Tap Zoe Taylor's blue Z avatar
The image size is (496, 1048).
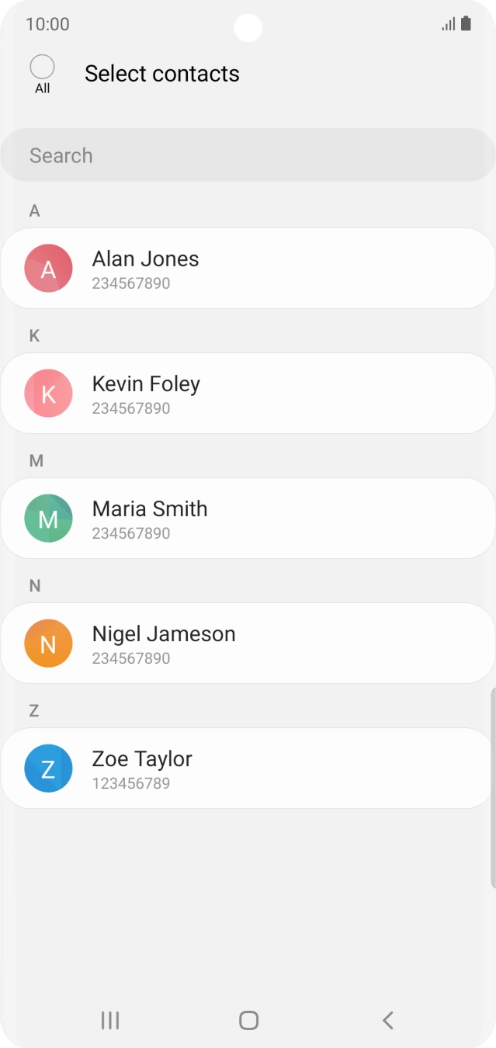coord(48,769)
